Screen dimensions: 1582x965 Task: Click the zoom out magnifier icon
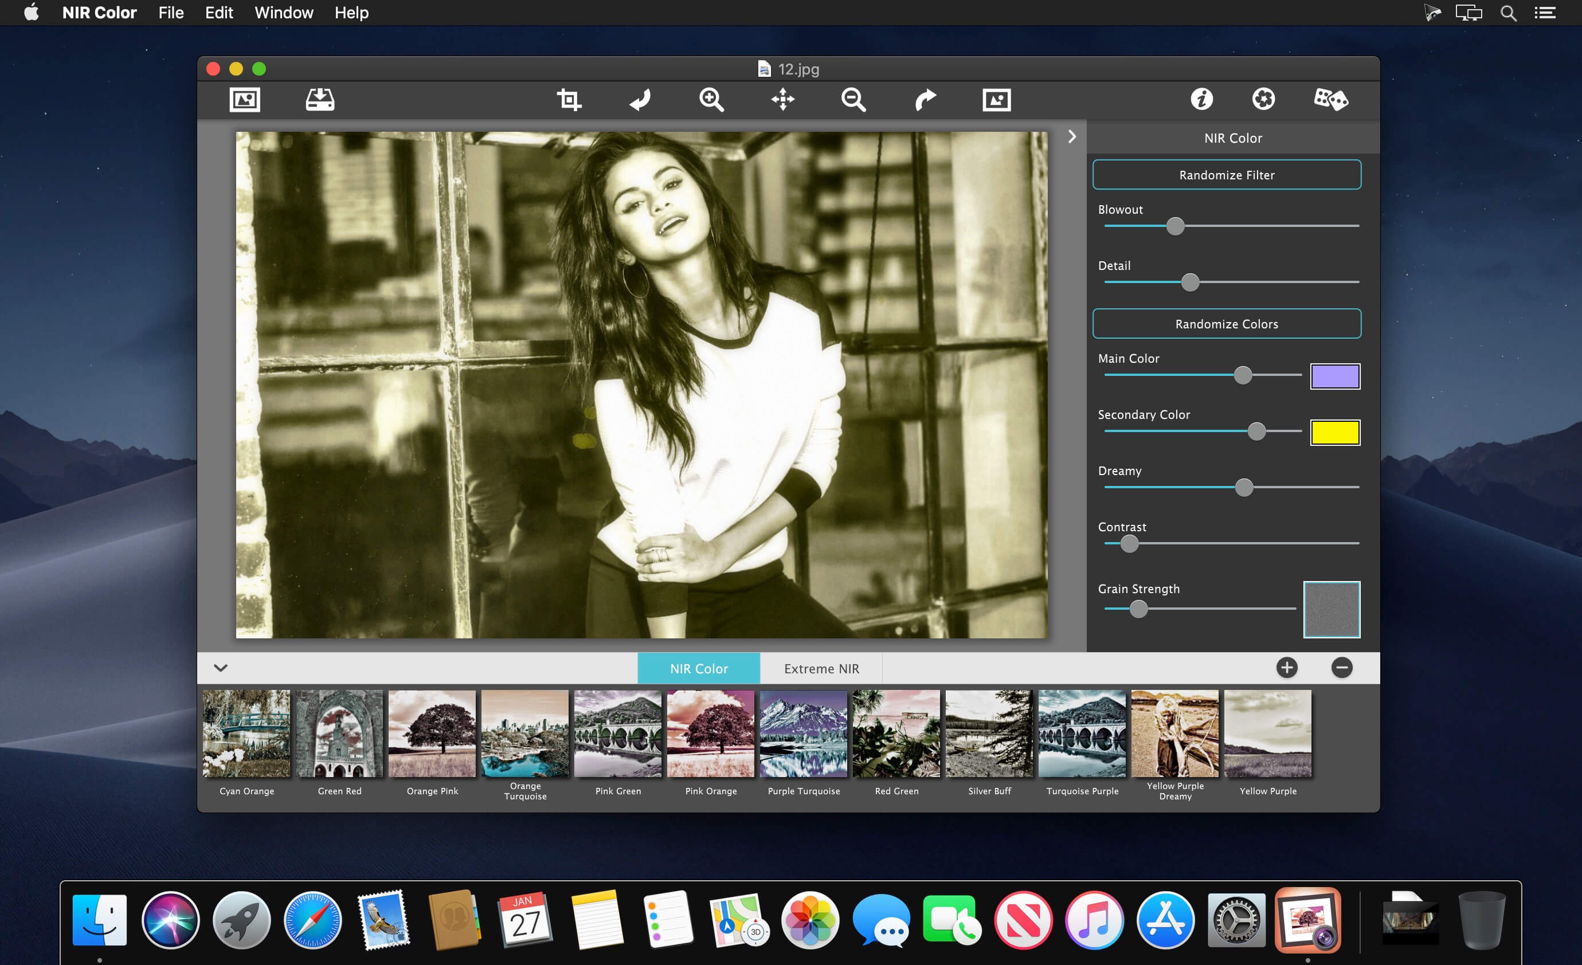(x=853, y=100)
